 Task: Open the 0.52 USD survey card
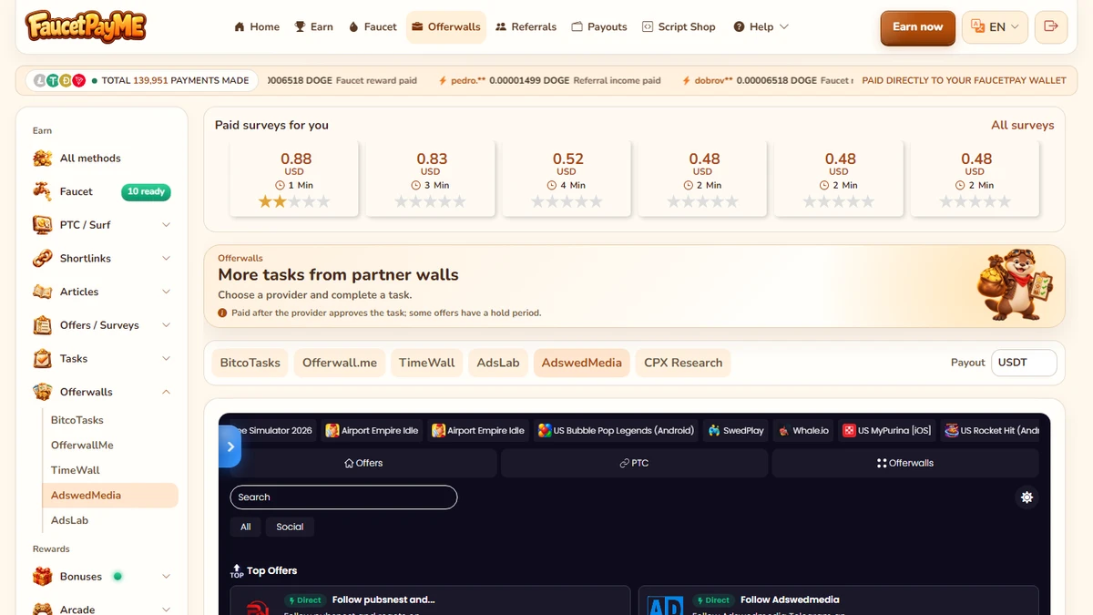tap(567, 179)
